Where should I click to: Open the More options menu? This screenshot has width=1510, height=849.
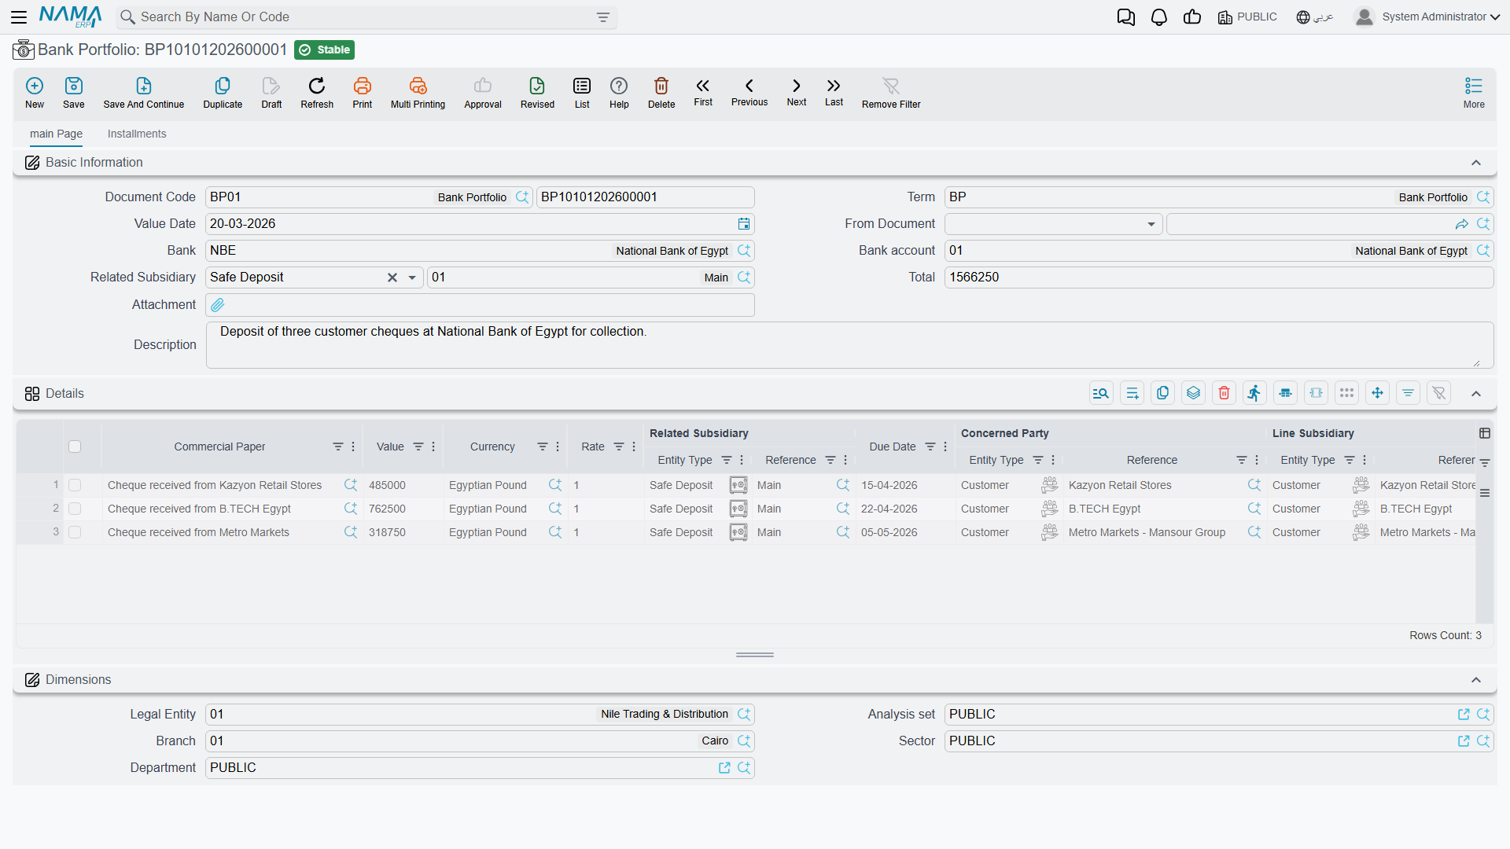(1474, 92)
